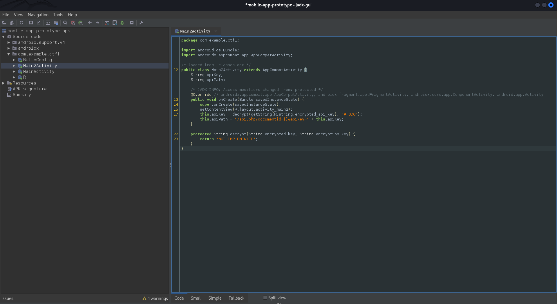This screenshot has height=304, width=557.
Task: Close the Main2Activity editor tab
Action: [x=216, y=31]
